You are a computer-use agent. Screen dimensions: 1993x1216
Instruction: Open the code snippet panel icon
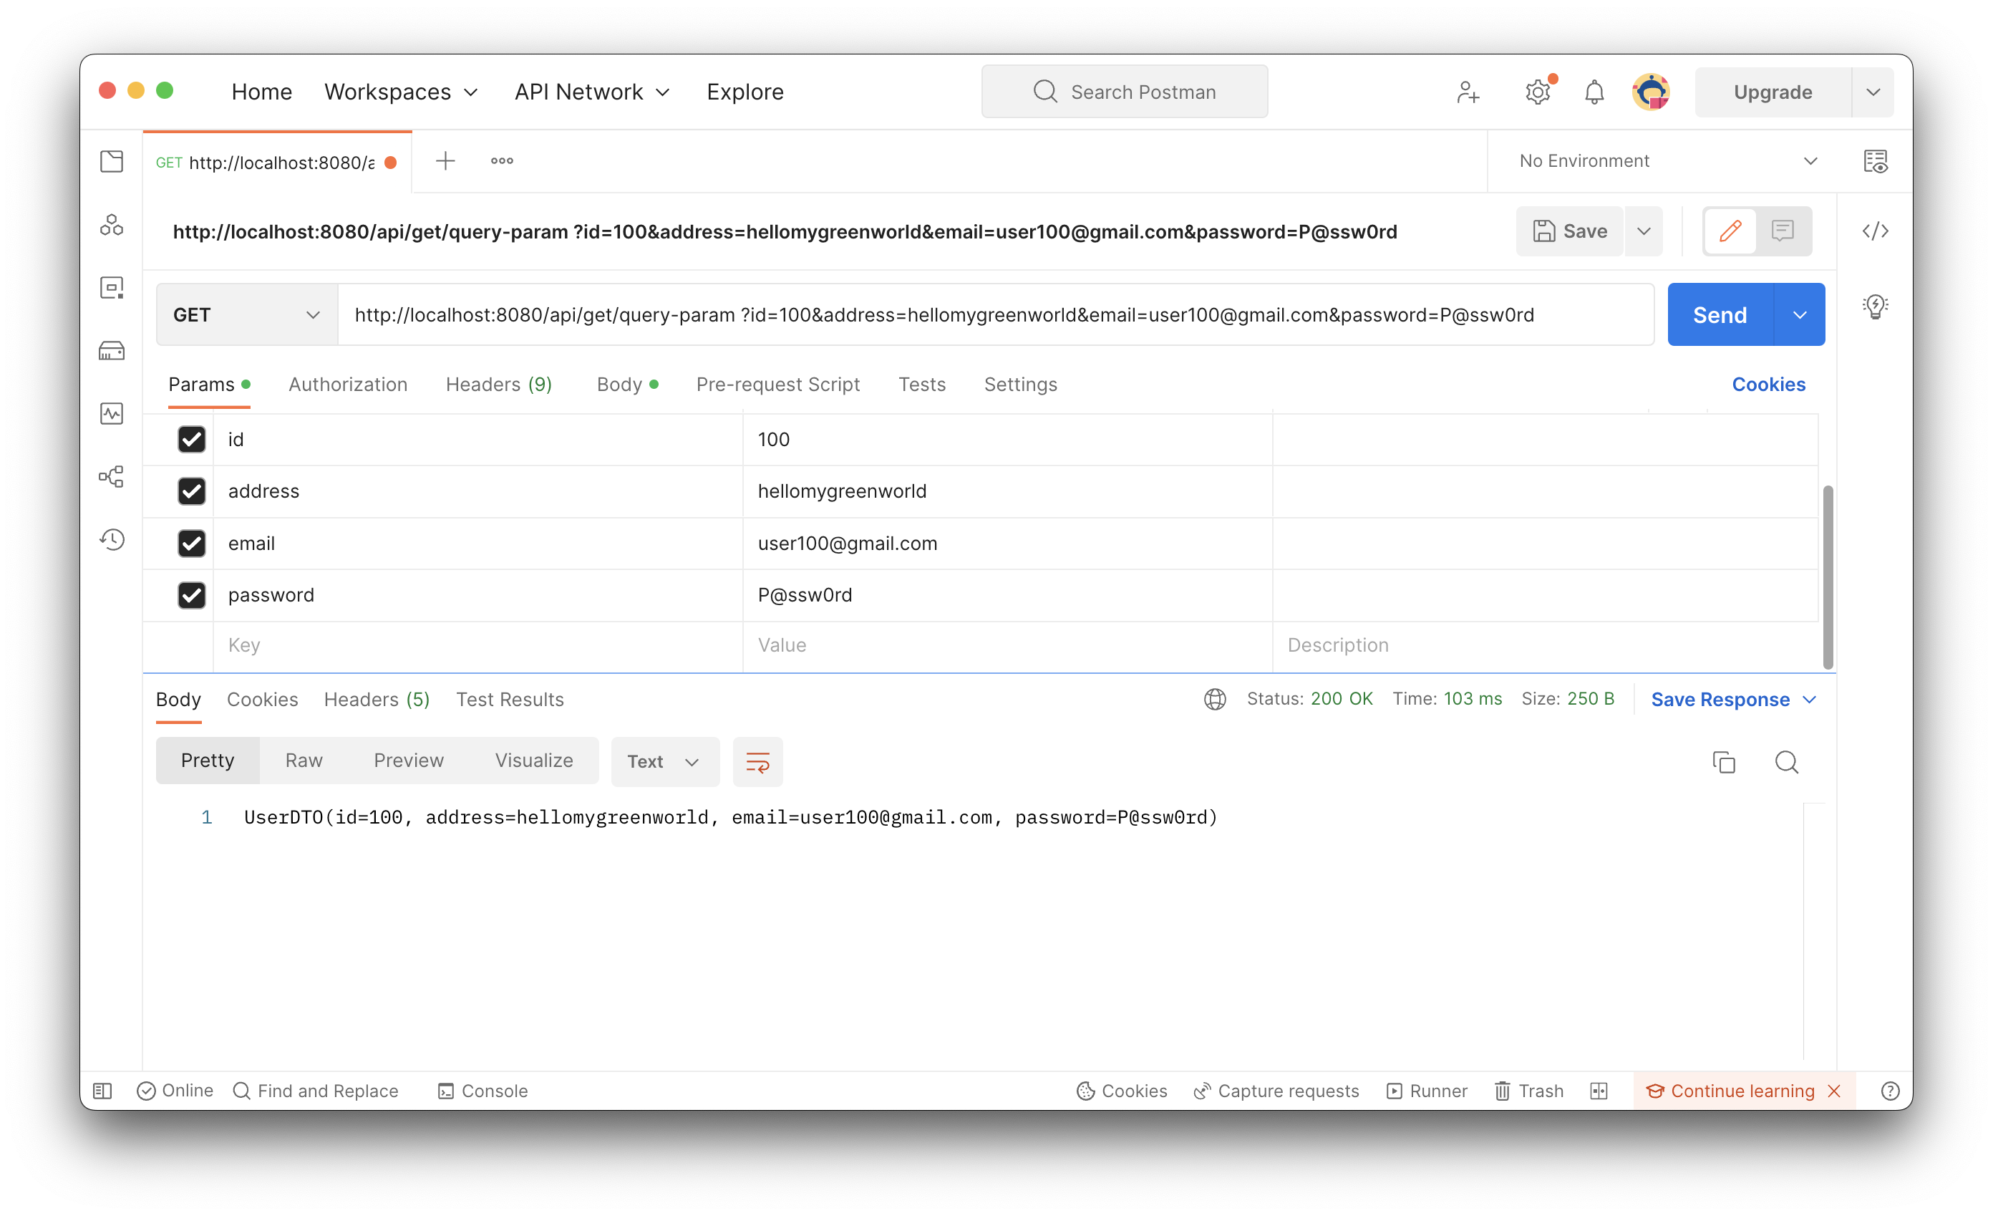click(x=1875, y=231)
